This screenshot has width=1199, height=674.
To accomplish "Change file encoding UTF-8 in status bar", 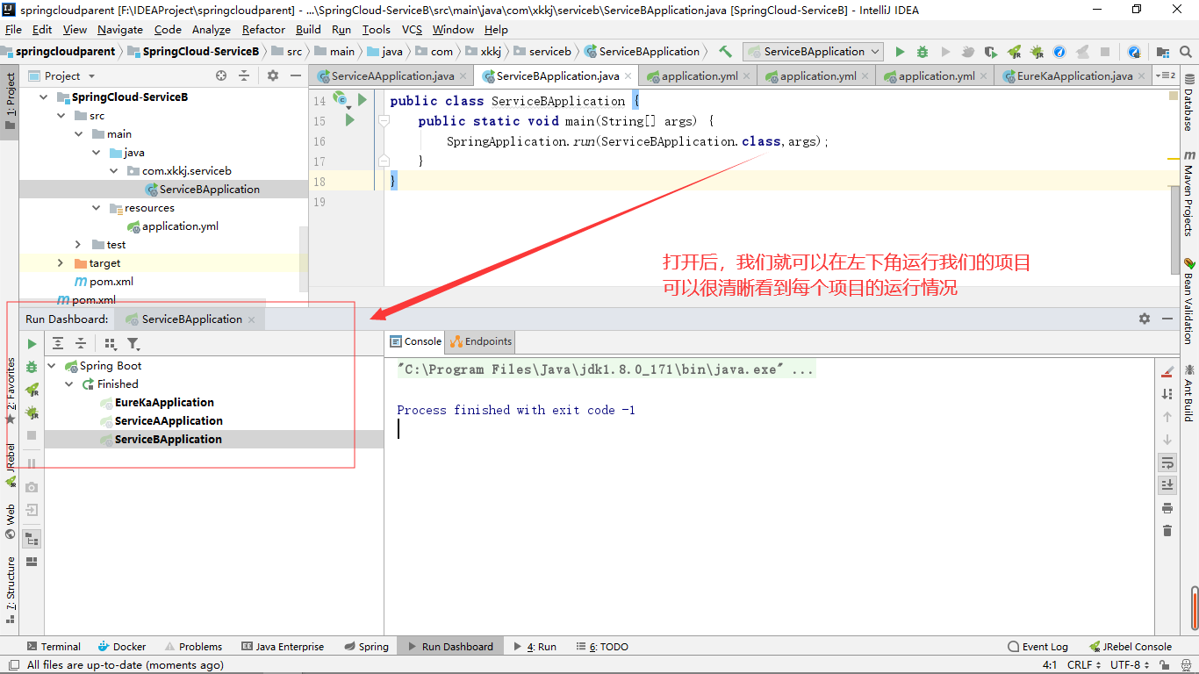I will [x=1129, y=665].
